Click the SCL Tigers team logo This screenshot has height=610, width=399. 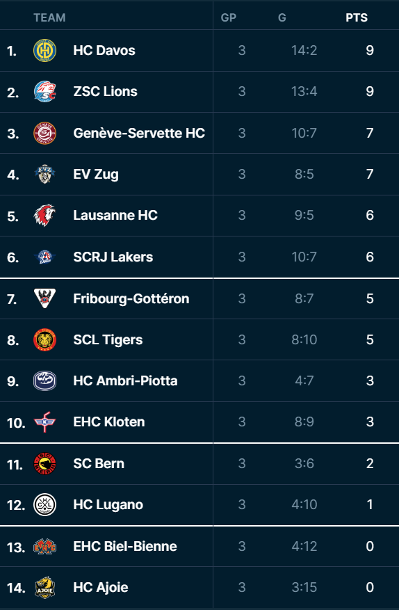44,339
